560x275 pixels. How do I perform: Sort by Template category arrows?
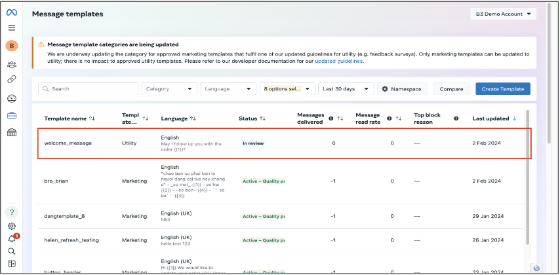point(146,119)
